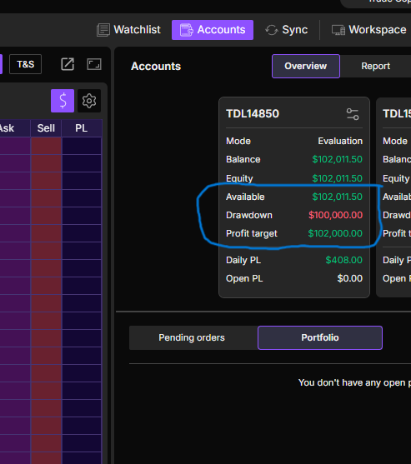Image resolution: width=411 pixels, height=464 pixels.
Task: Switch to the Overview tab
Action: click(x=306, y=66)
